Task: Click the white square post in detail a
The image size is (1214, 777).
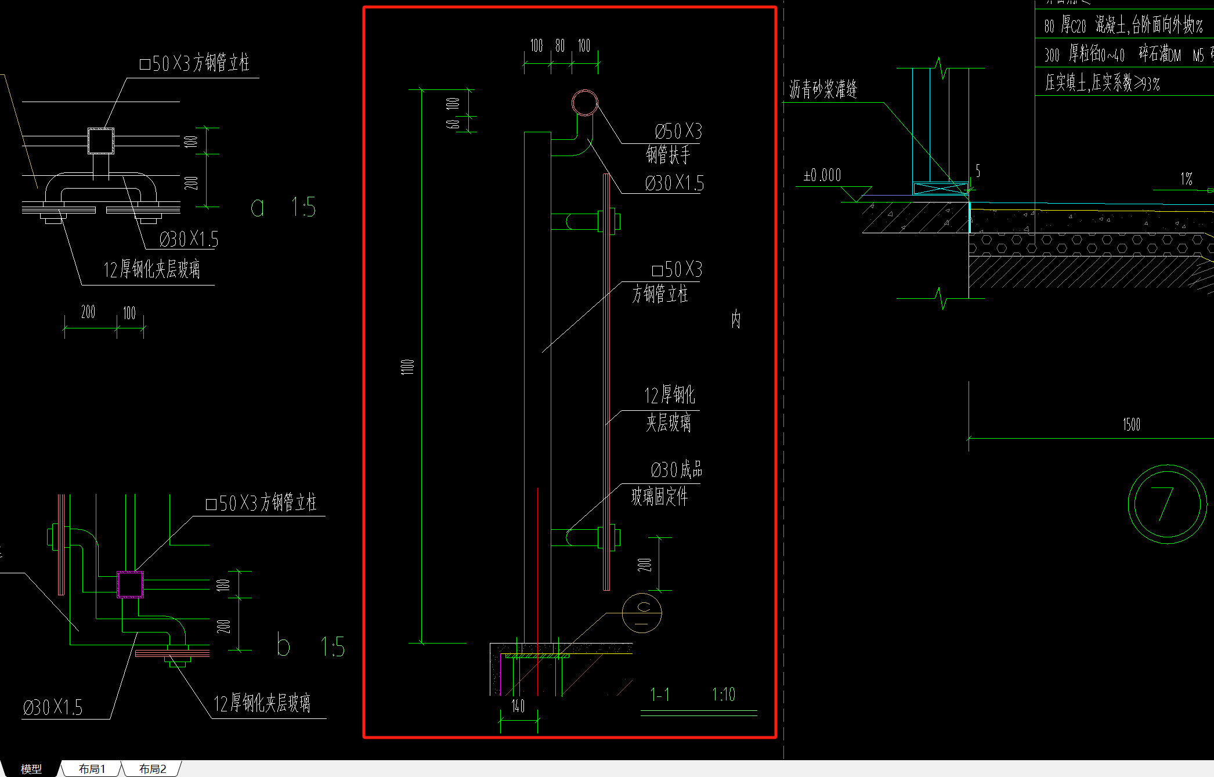Action: click(100, 140)
